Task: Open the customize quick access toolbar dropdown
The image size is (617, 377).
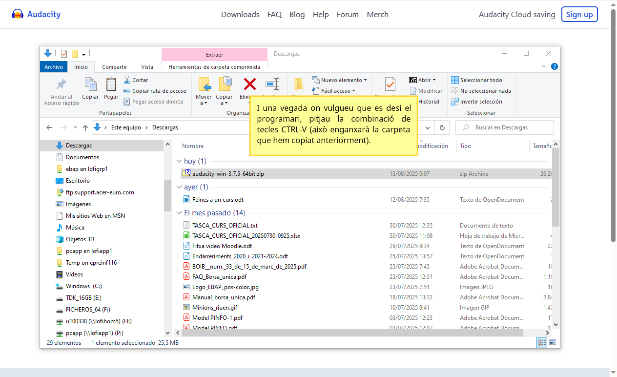Action: (x=83, y=54)
